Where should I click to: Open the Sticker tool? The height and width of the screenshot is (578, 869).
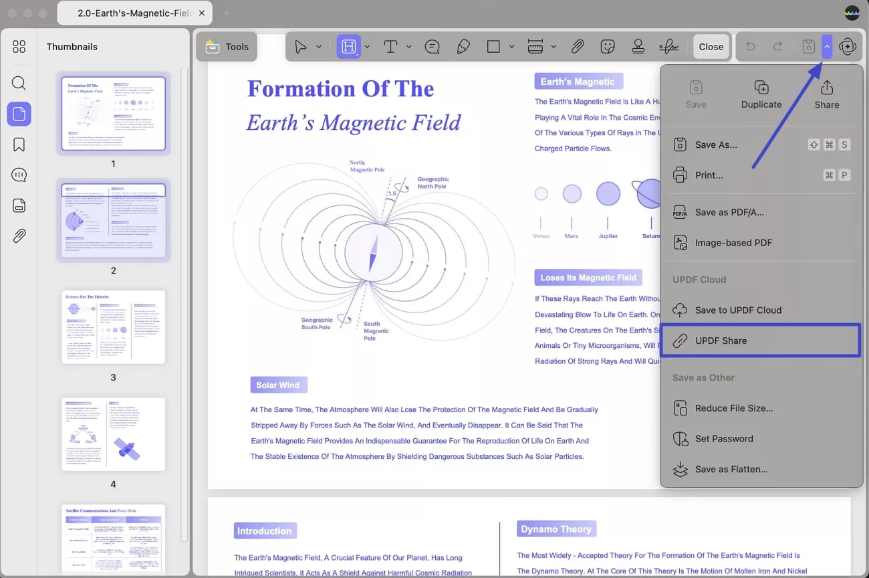tap(607, 46)
